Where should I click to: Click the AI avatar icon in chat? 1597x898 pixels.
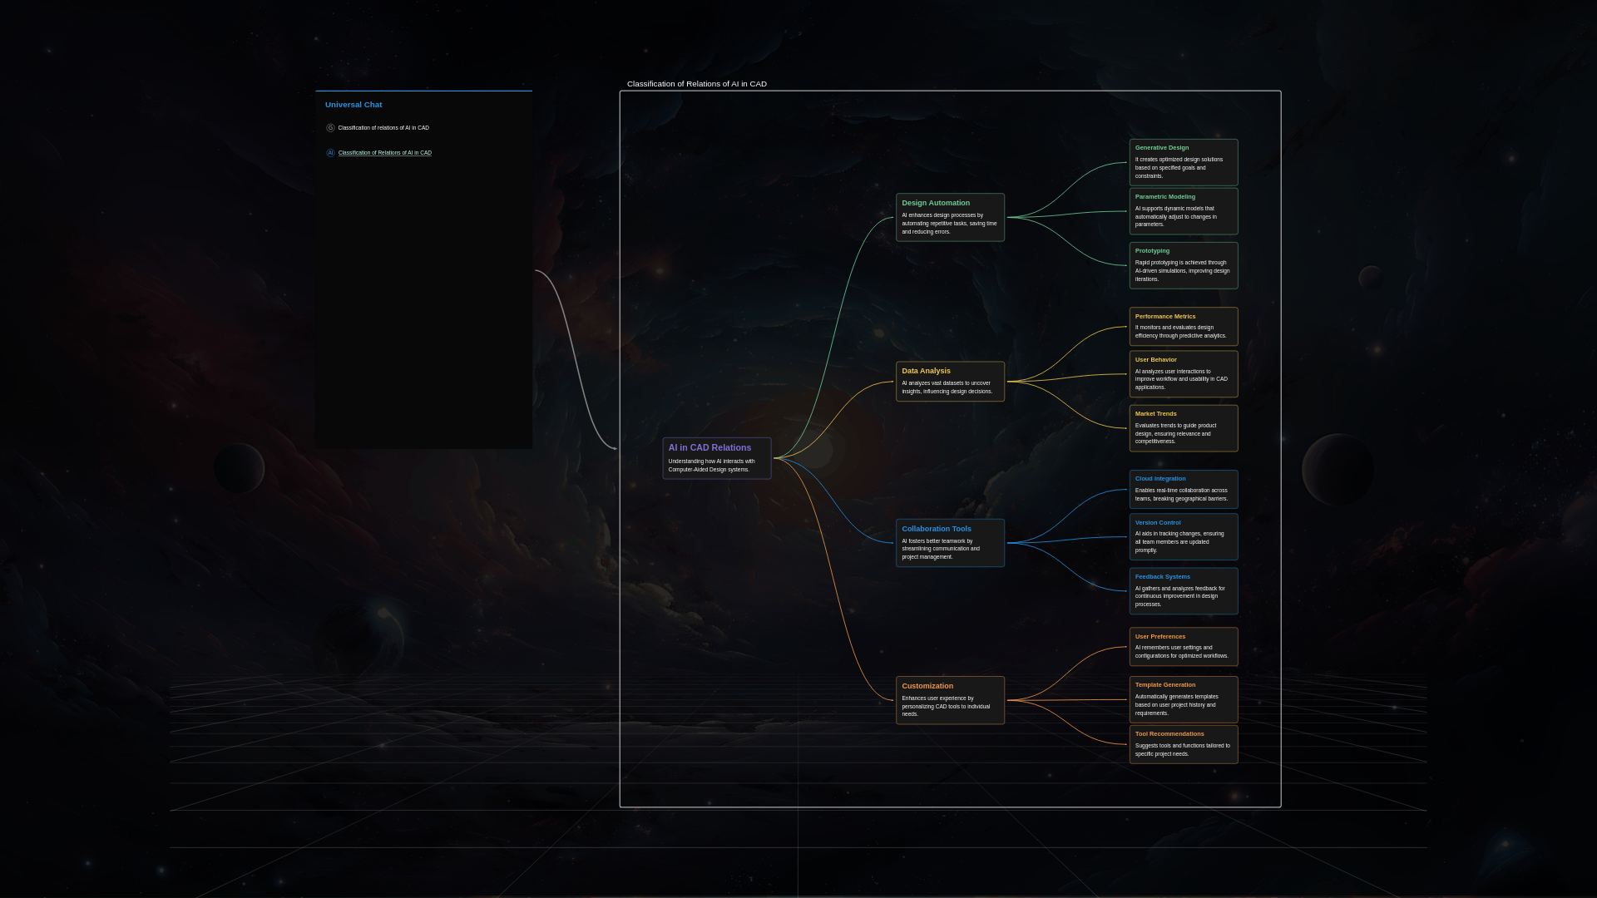pos(330,153)
